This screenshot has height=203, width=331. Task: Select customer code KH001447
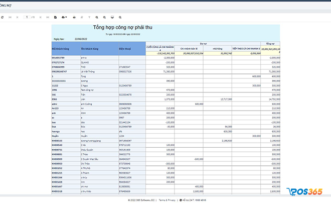coord(57,186)
